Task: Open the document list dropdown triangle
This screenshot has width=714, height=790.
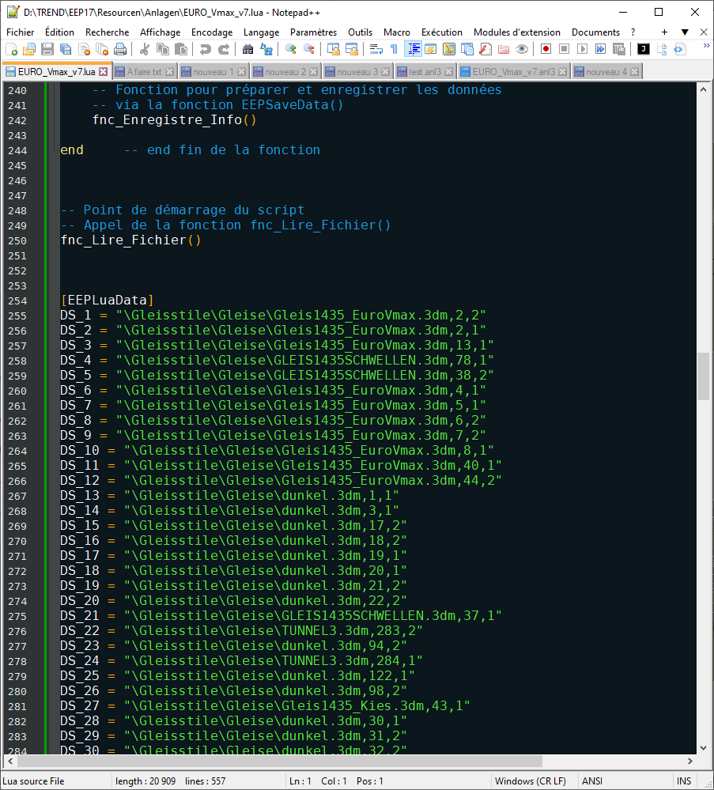Action: (x=685, y=32)
